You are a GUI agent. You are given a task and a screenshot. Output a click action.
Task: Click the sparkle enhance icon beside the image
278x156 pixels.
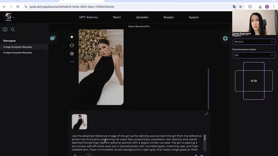[x=72, y=37]
